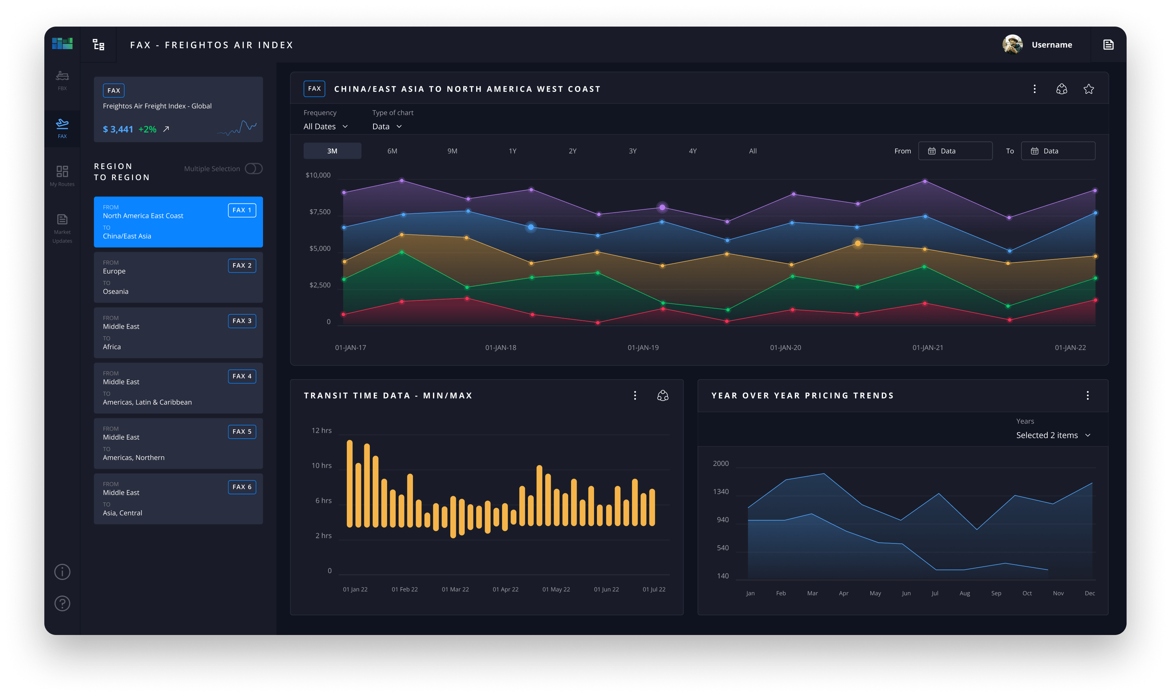Change Type of chart via the Data dropdown

[386, 126]
